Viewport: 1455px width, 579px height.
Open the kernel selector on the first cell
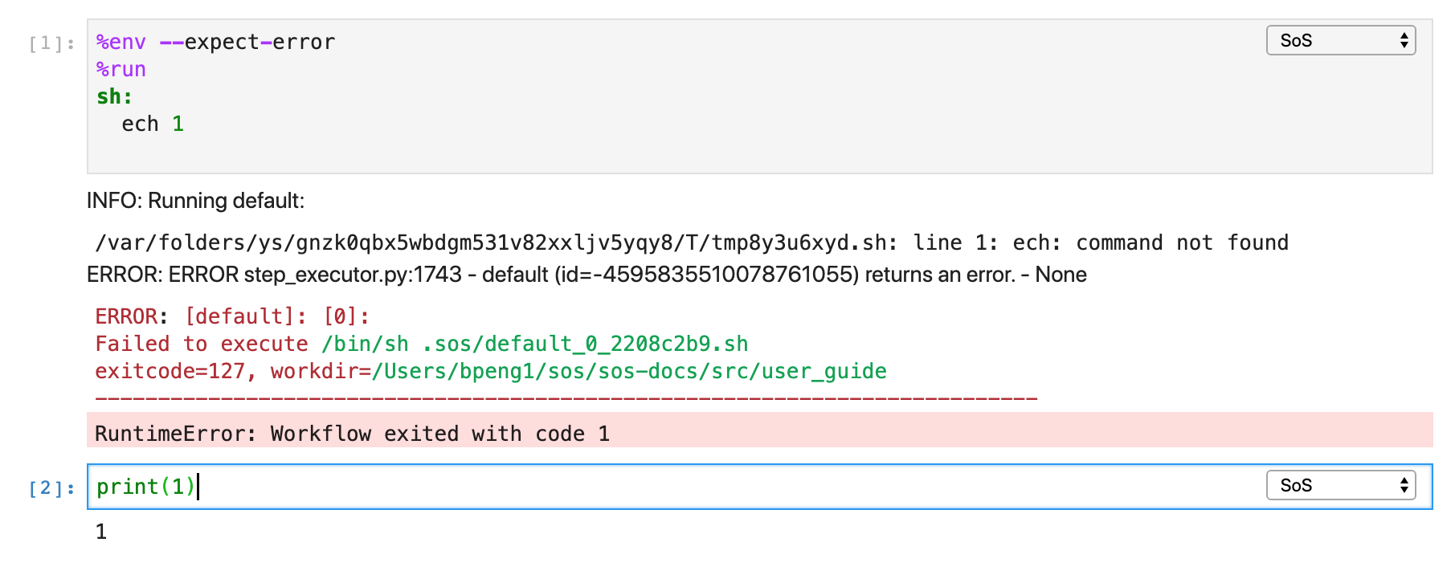coord(1339,40)
